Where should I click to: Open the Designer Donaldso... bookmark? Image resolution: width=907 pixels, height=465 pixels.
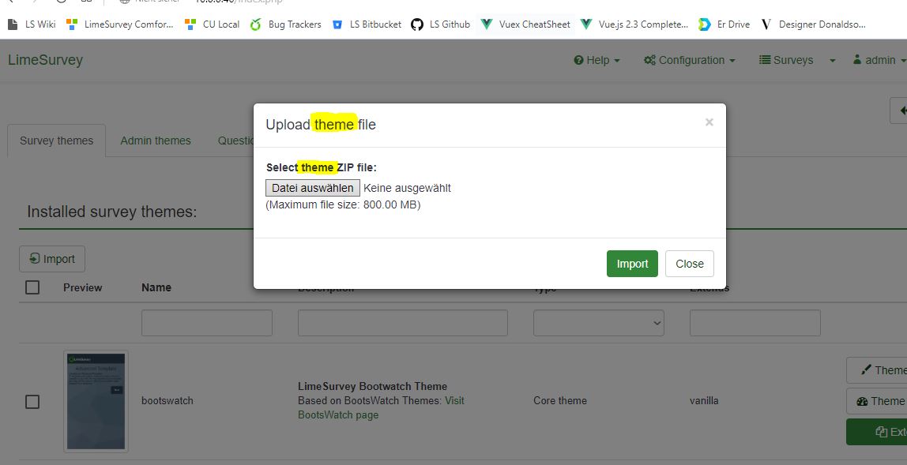coord(814,24)
